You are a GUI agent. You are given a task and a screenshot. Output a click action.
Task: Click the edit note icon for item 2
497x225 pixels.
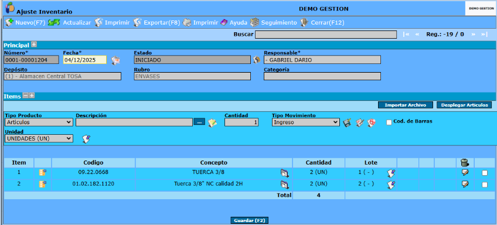point(465,184)
